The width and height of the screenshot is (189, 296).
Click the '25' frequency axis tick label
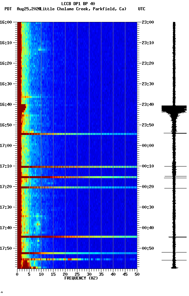coord(77,275)
